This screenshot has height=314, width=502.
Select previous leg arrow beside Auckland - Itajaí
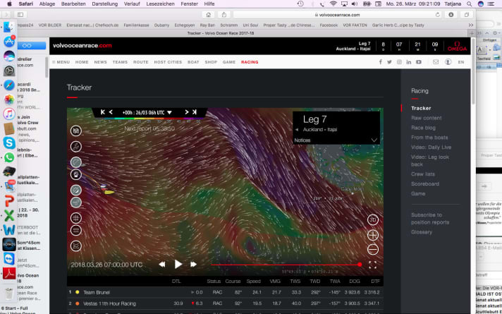[x=296, y=130]
